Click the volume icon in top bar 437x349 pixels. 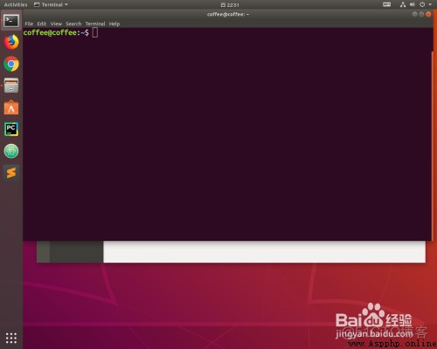(x=413, y=4)
